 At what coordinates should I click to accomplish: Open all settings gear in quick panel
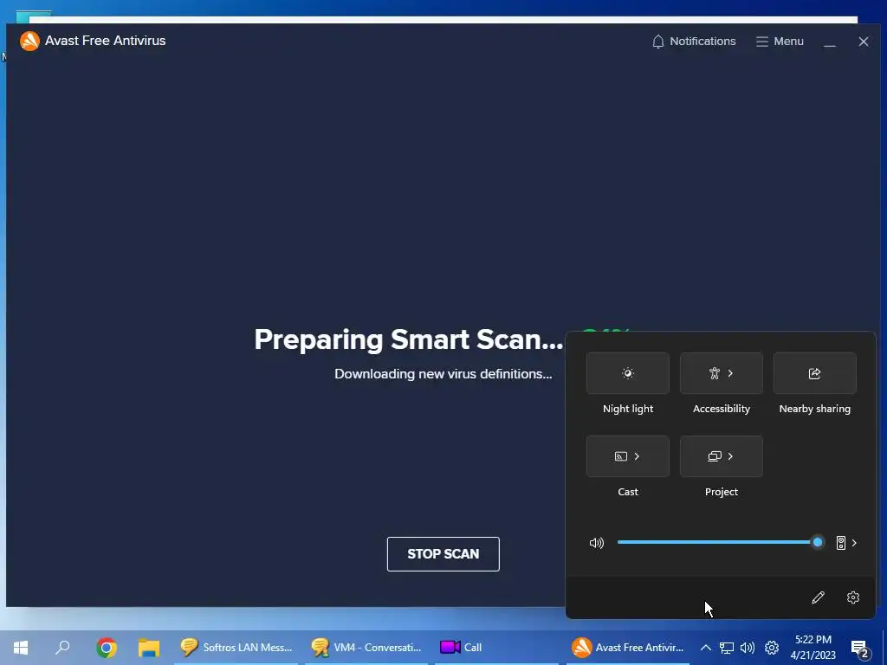853,597
